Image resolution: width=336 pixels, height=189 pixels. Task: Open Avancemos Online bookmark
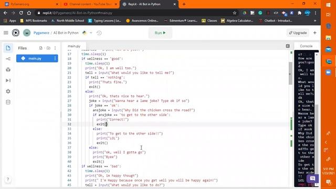point(142,20)
